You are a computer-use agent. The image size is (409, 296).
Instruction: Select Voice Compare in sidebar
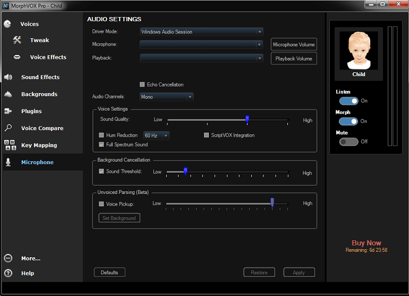coord(42,128)
